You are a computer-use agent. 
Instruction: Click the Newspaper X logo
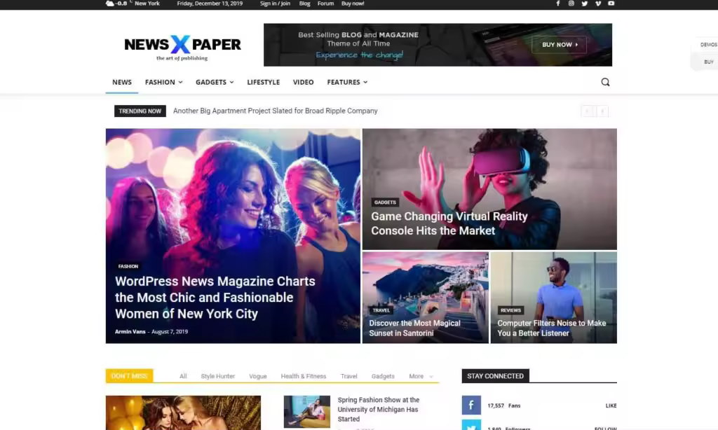pos(182,48)
